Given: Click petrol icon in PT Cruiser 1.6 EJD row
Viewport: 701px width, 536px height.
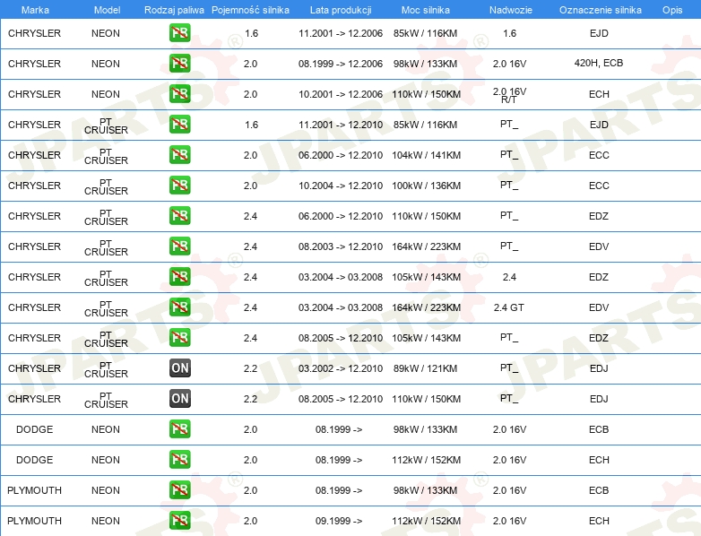Looking at the screenshot, I should pyautogui.click(x=179, y=125).
